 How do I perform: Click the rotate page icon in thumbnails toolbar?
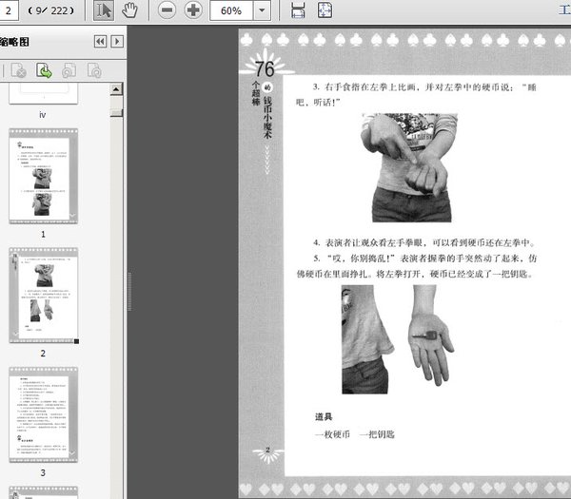click(x=94, y=70)
